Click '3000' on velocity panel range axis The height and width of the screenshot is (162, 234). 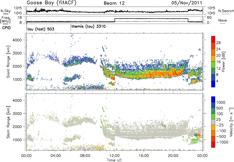click(17, 113)
